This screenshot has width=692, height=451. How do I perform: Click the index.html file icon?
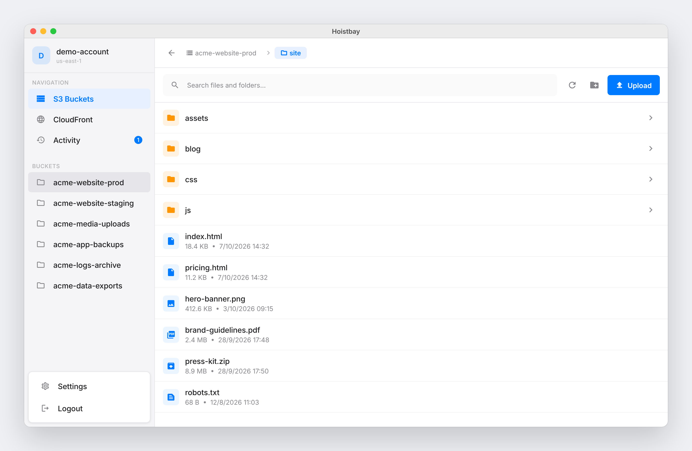point(171,241)
